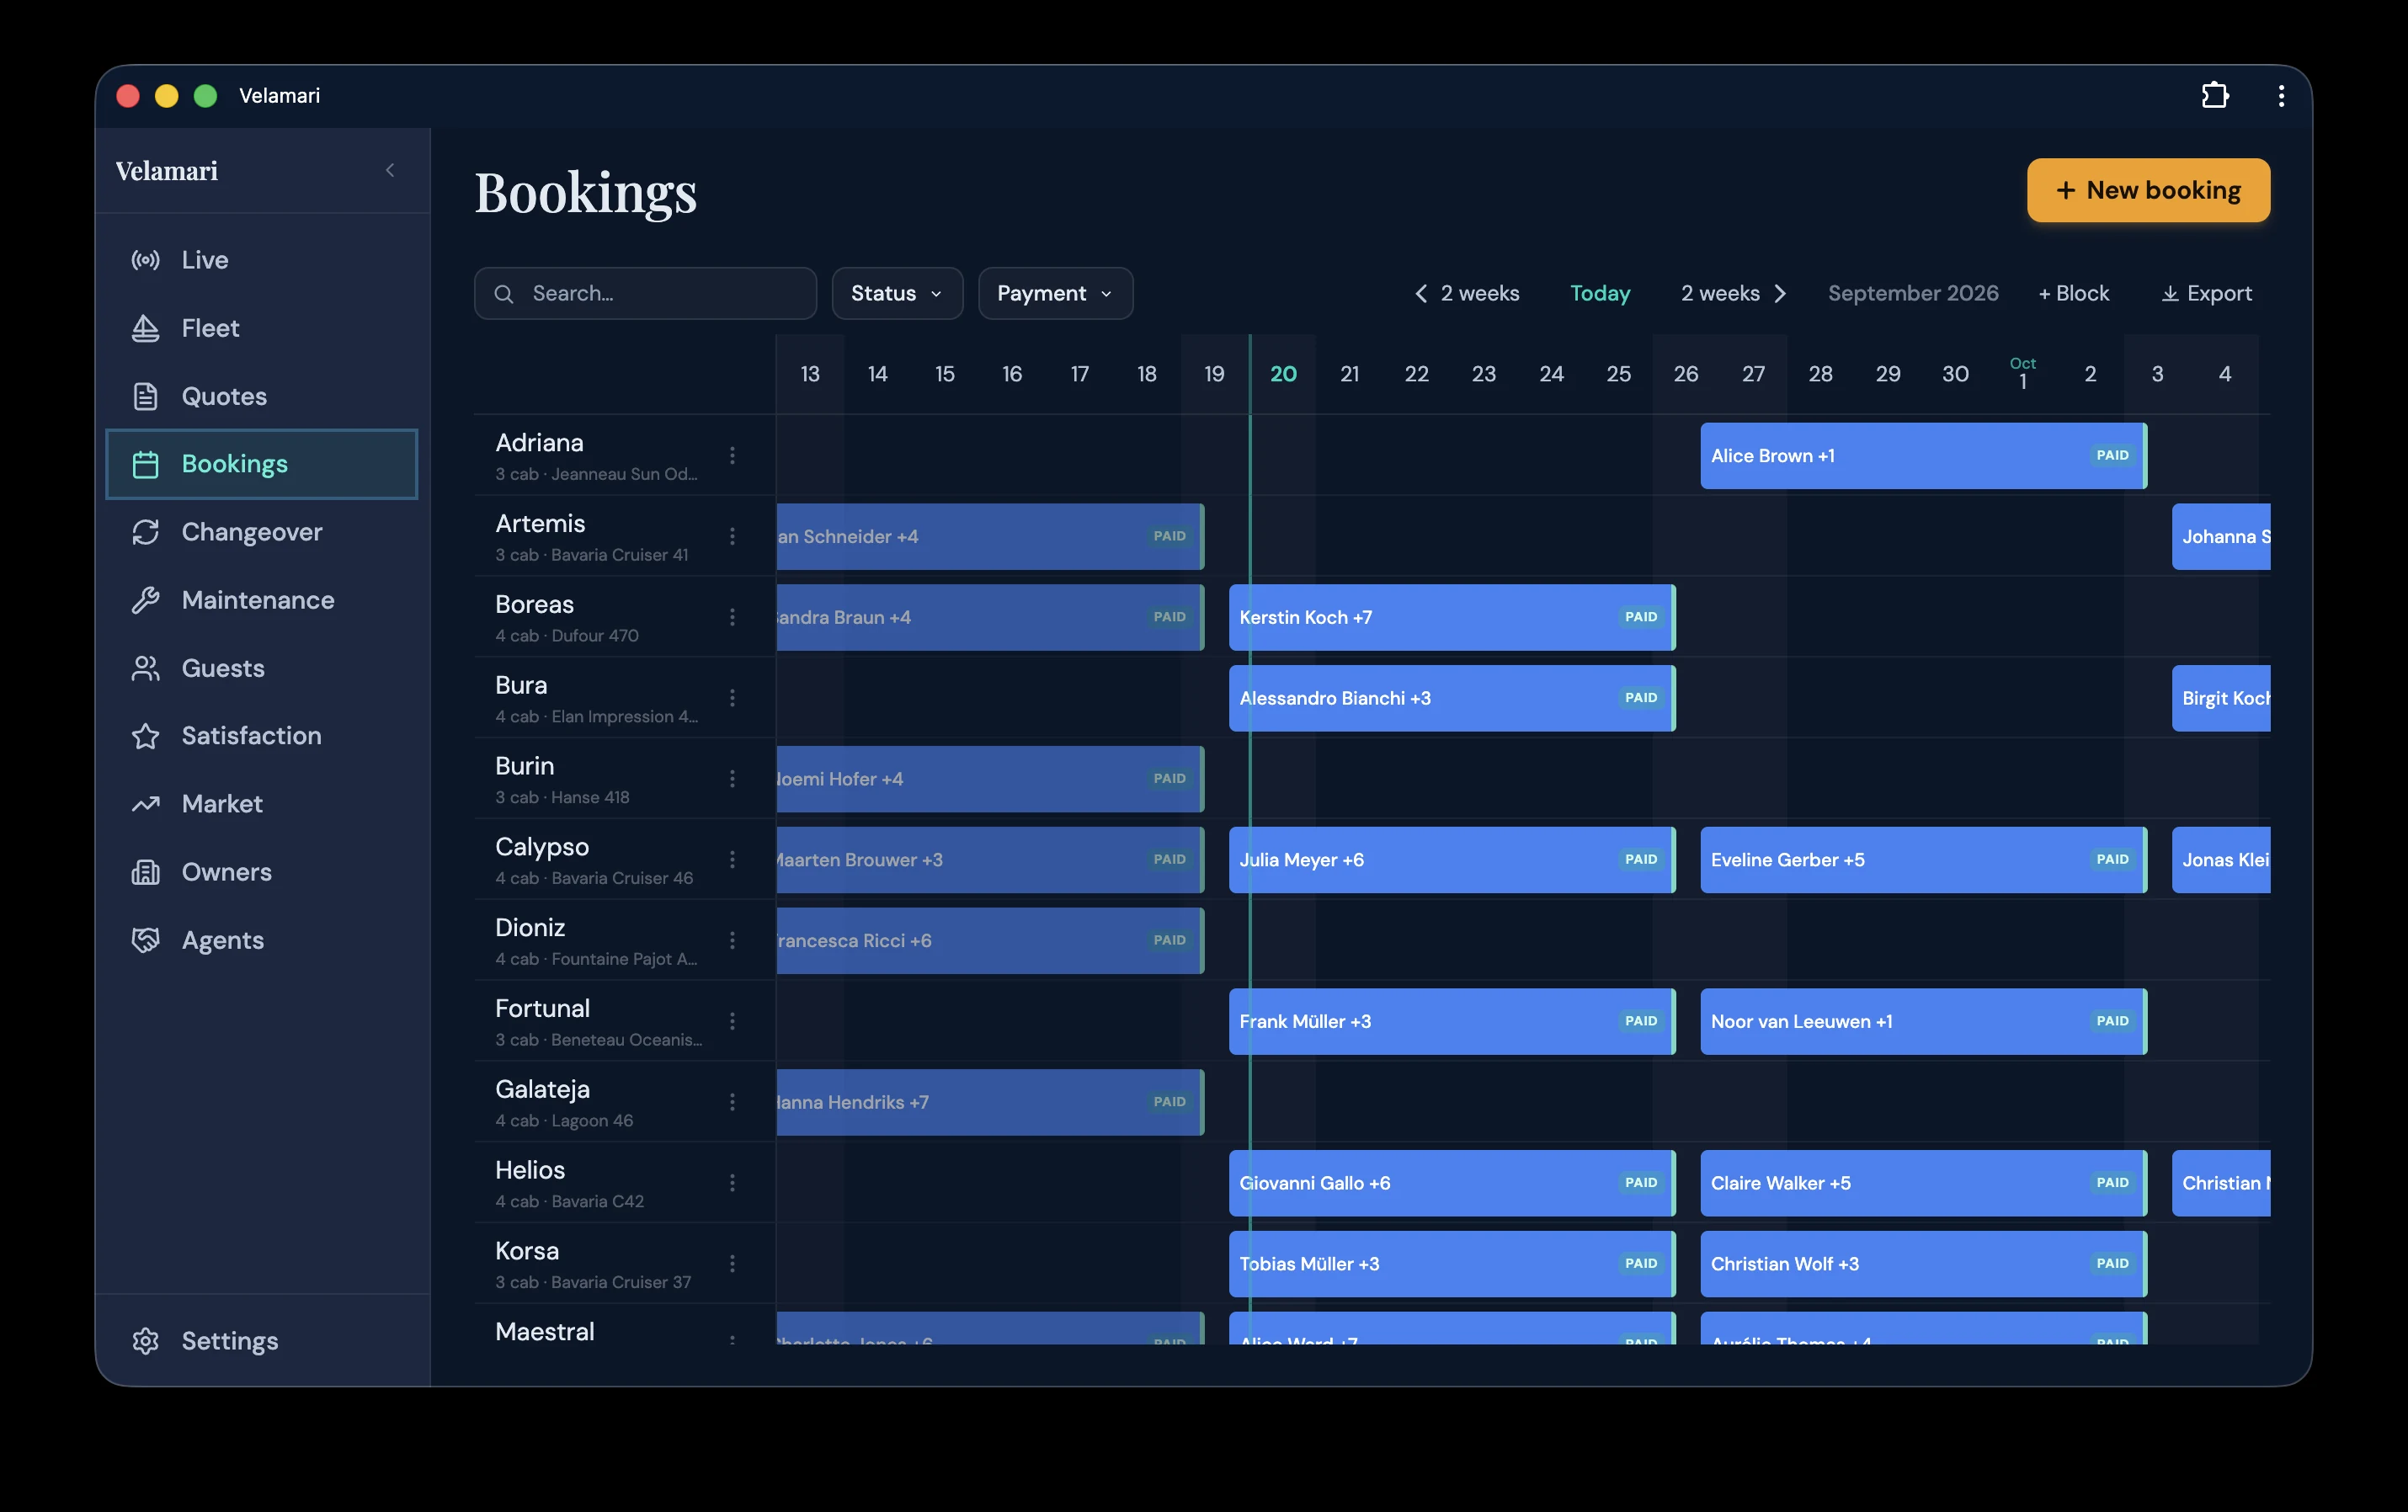2408x1512 pixels.
Task: Create a new booking
Action: point(2148,190)
